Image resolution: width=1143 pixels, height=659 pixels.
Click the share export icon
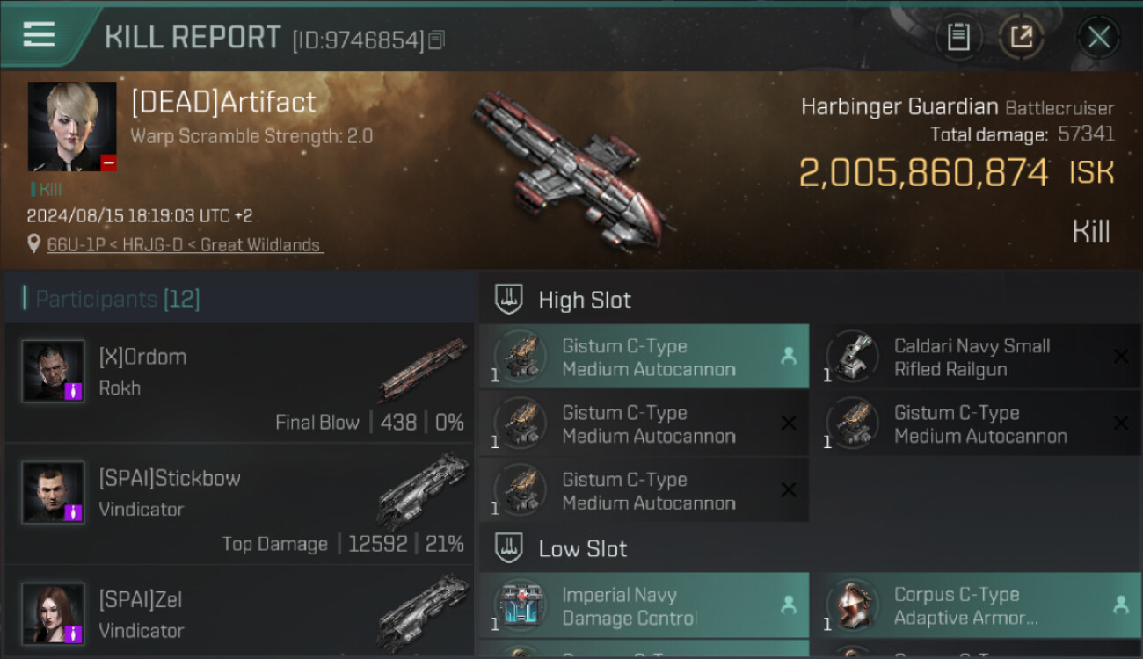[x=1022, y=37]
